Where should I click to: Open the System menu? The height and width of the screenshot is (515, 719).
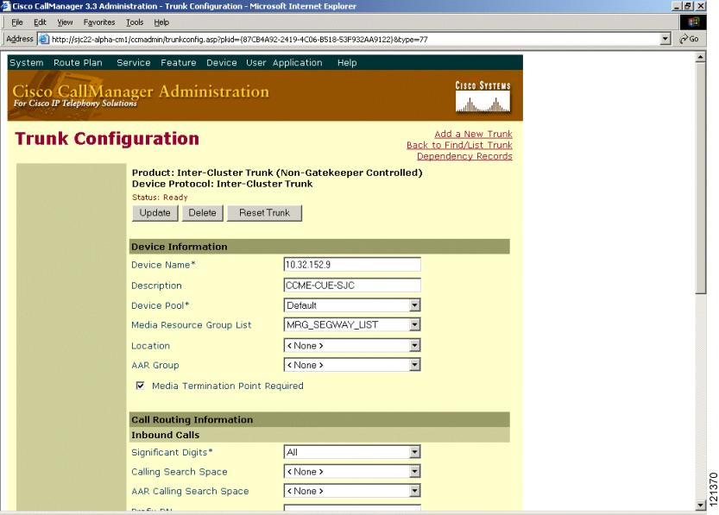27,63
